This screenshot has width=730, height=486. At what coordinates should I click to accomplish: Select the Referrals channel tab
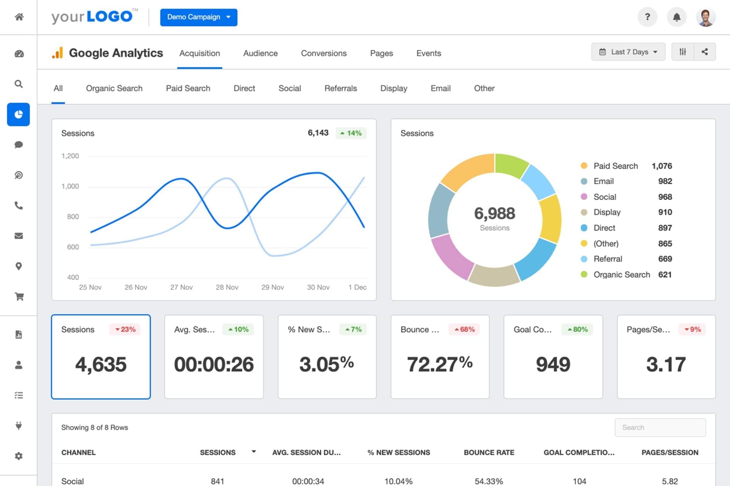[341, 88]
